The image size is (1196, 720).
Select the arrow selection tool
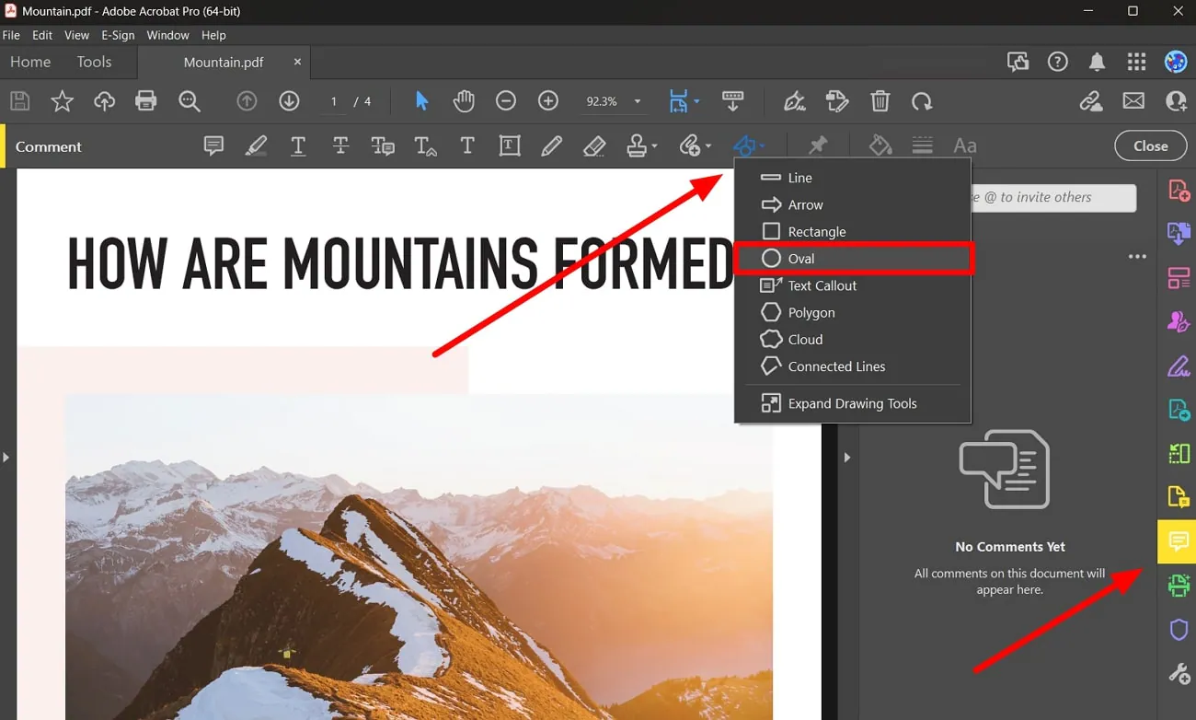(x=422, y=101)
